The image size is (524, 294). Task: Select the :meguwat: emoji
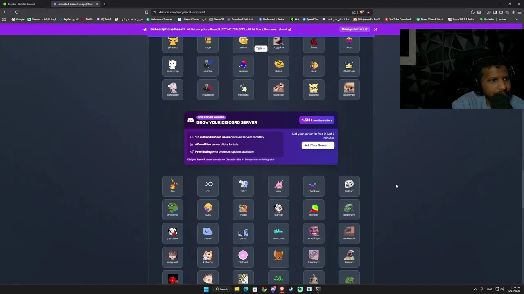173,257
